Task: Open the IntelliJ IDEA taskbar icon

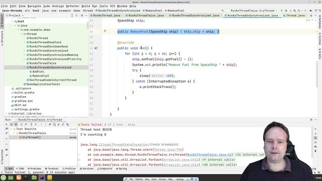Action: [x=42, y=177]
